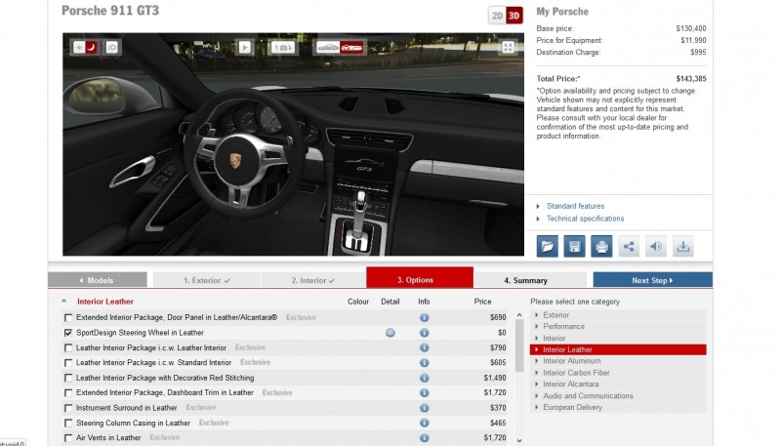Click the camera rotation view icon
Image resolution: width=781 pixels, height=446 pixels.
click(x=283, y=47)
